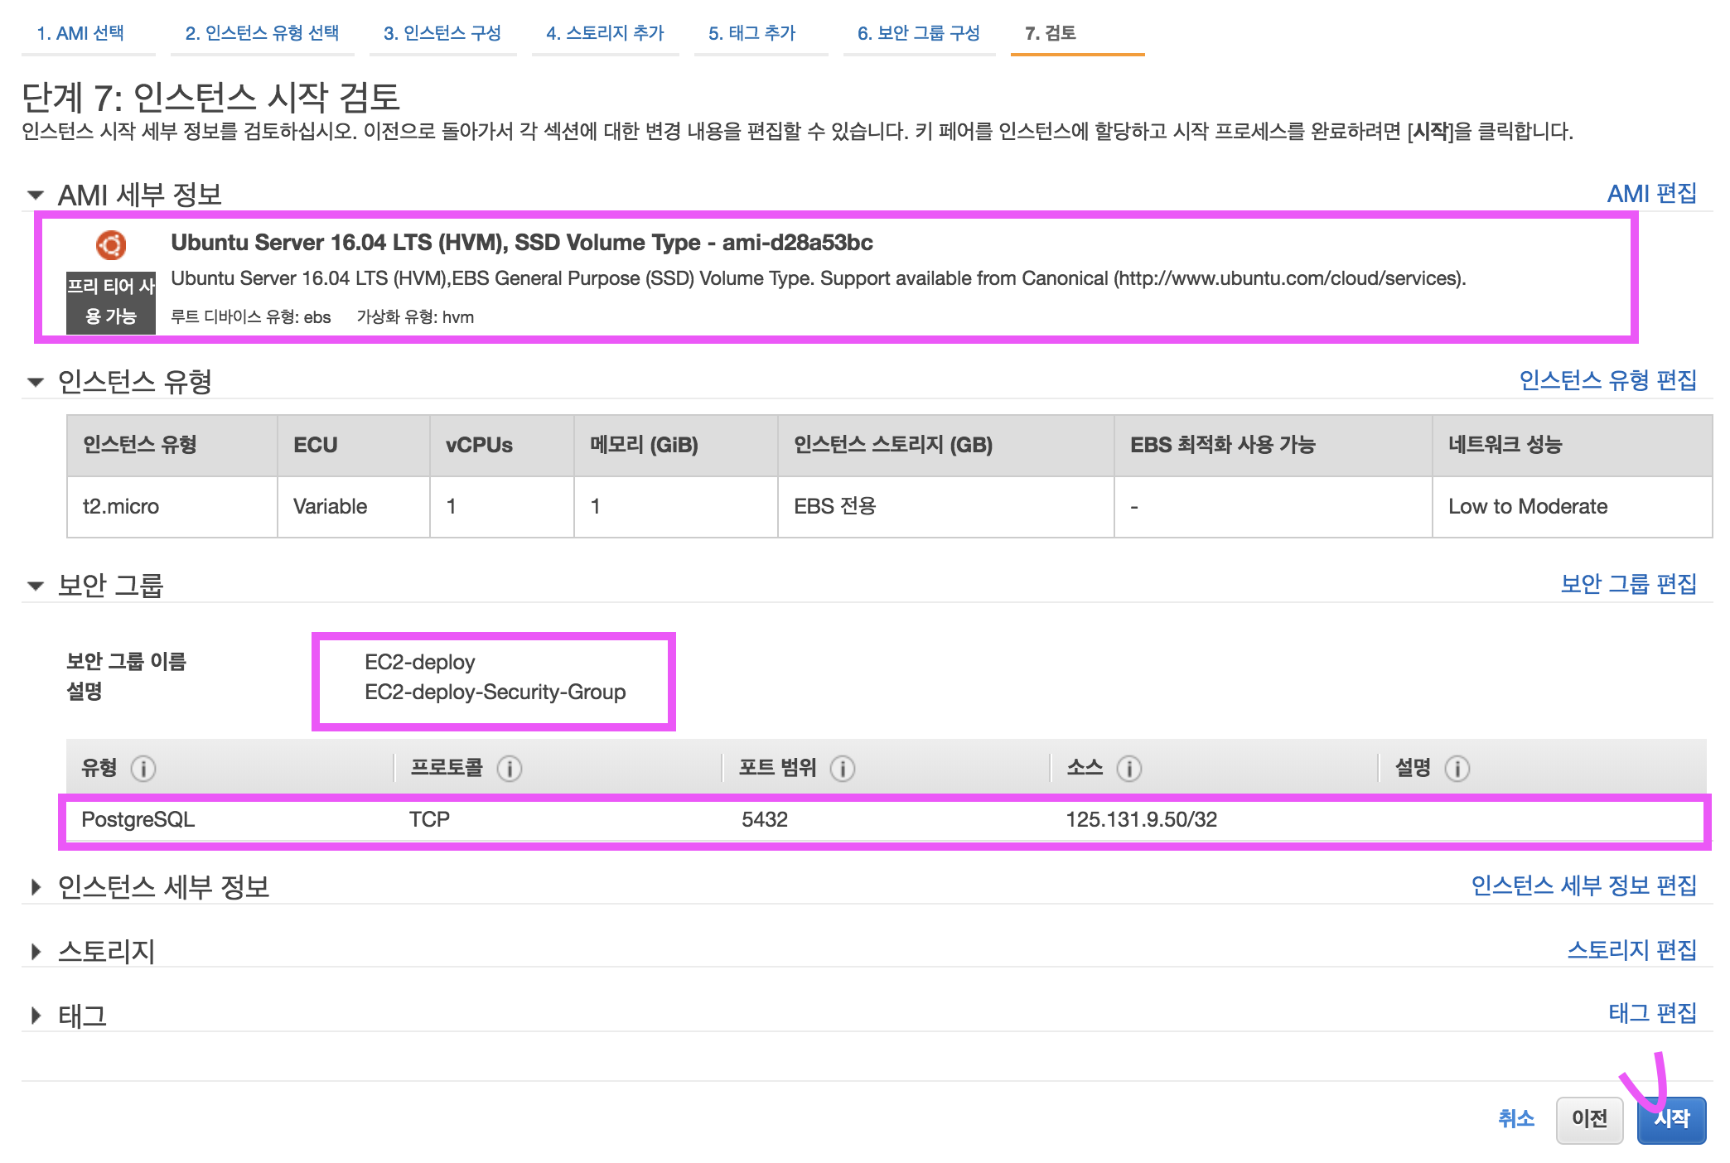Open the 4. 스토리지 추가 tab
The height and width of the screenshot is (1163, 1730).
[x=605, y=33]
